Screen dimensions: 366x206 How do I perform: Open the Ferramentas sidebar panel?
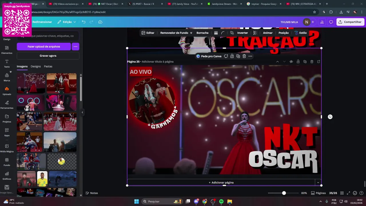[x=7, y=105]
